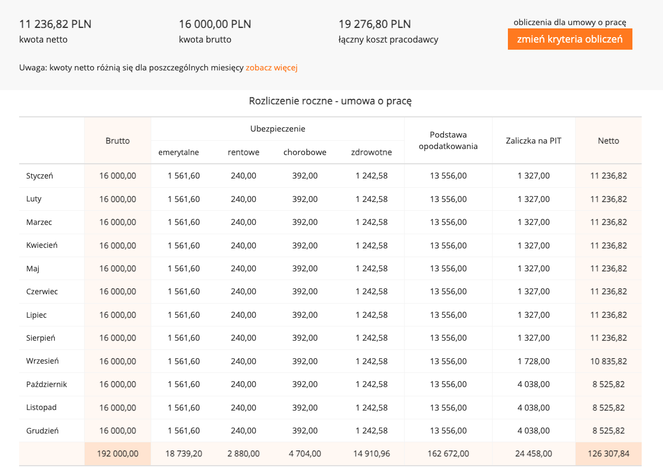Select the Październik netto value 8 525,82
663x475 pixels.
tap(608, 384)
